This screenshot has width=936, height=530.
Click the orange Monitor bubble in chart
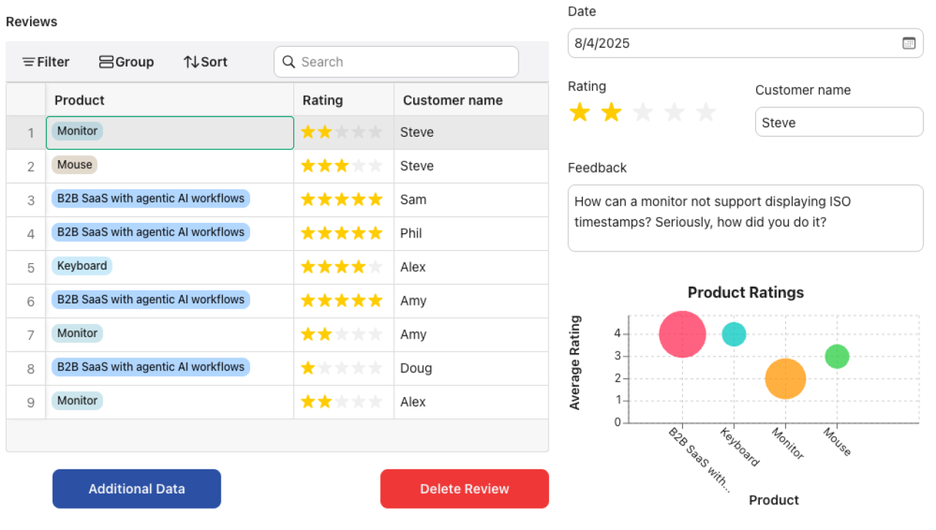(785, 379)
